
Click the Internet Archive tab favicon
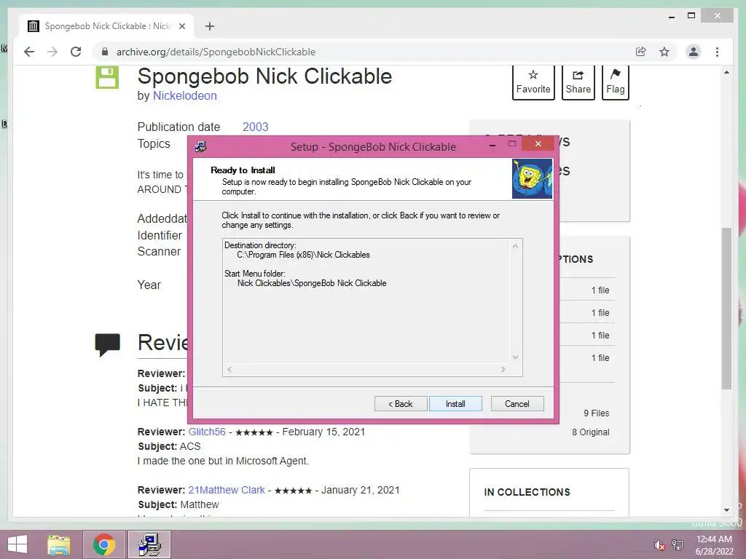(33, 26)
